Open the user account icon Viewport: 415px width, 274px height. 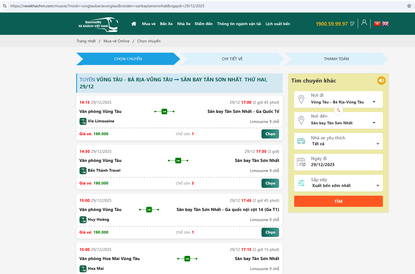pos(364,23)
